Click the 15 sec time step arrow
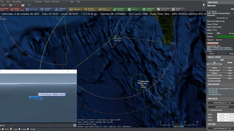 click(3, 129)
